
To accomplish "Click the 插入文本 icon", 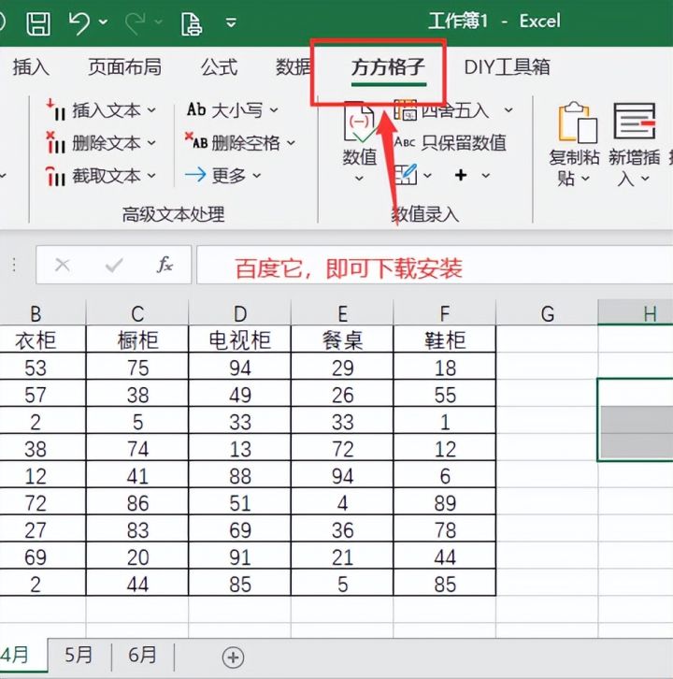I will pyautogui.click(x=56, y=109).
